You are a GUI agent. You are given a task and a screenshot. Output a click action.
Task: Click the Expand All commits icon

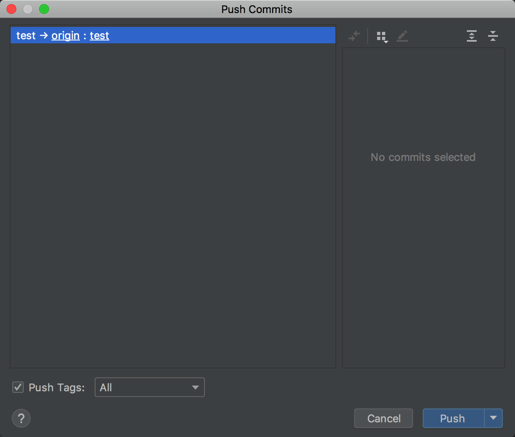tap(471, 36)
